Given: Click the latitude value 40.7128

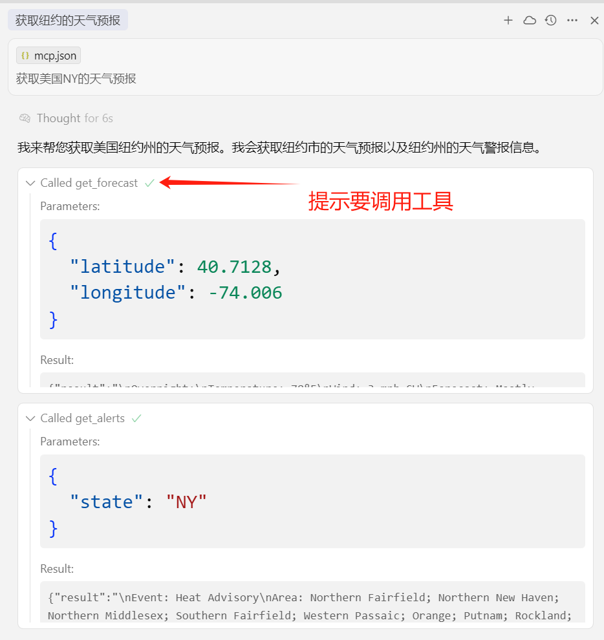Looking at the screenshot, I should [234, 267].
